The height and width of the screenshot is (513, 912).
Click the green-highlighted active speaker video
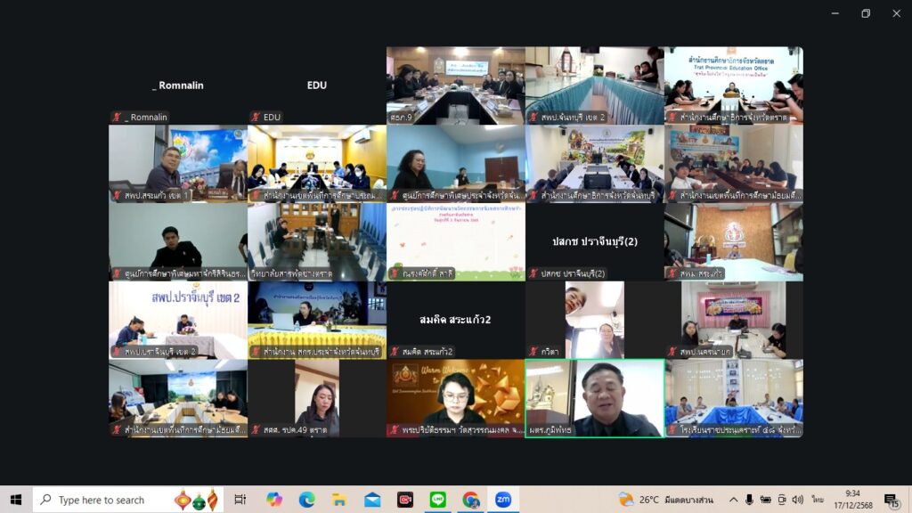point(595,397)
